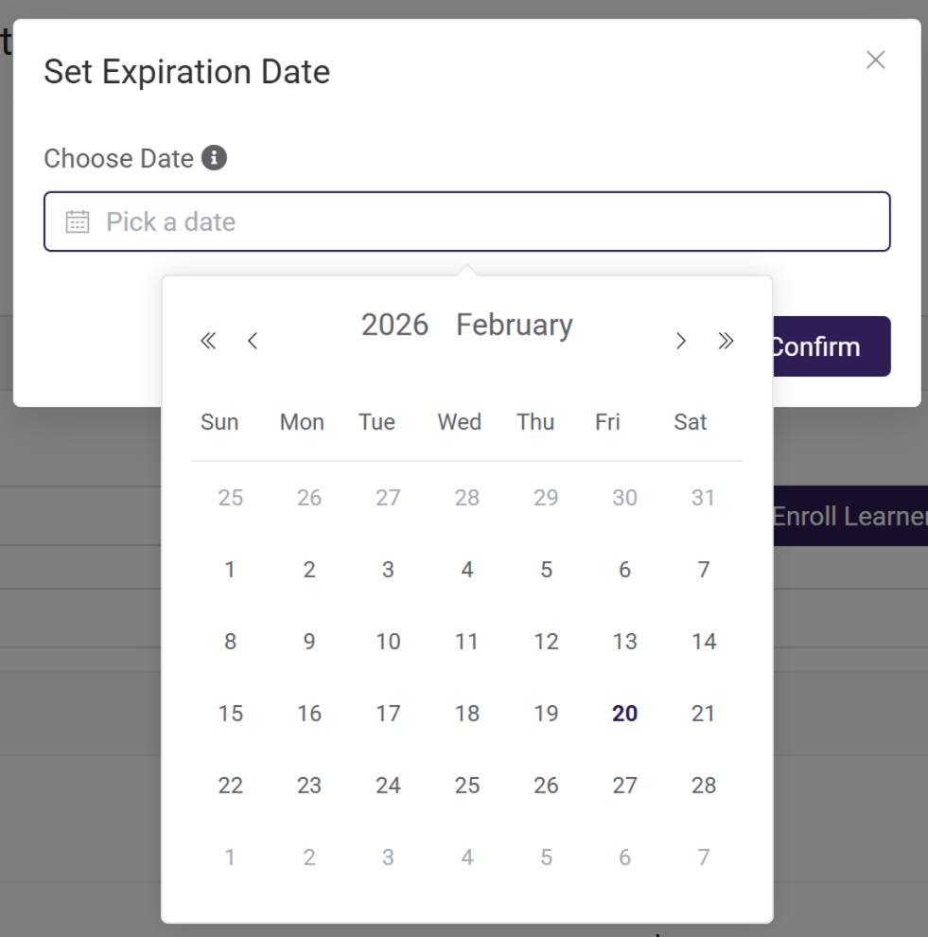Choose February 28 in the calendar

coord(703,786)
